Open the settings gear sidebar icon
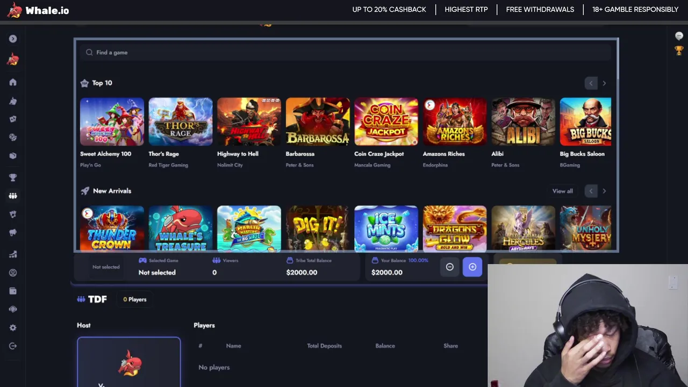This screenshot has height=387, width=688. pyautogui.click(x=13, y=328)
